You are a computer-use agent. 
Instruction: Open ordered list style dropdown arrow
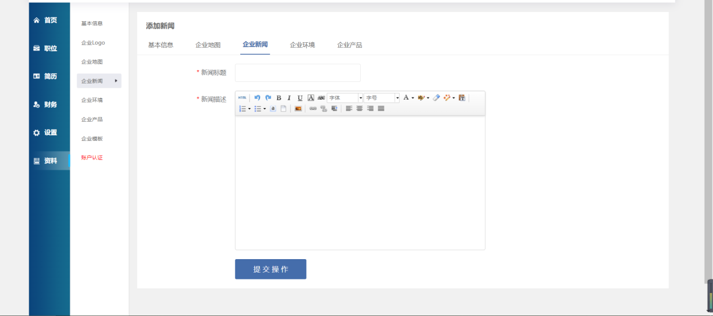tap(249, 109)
